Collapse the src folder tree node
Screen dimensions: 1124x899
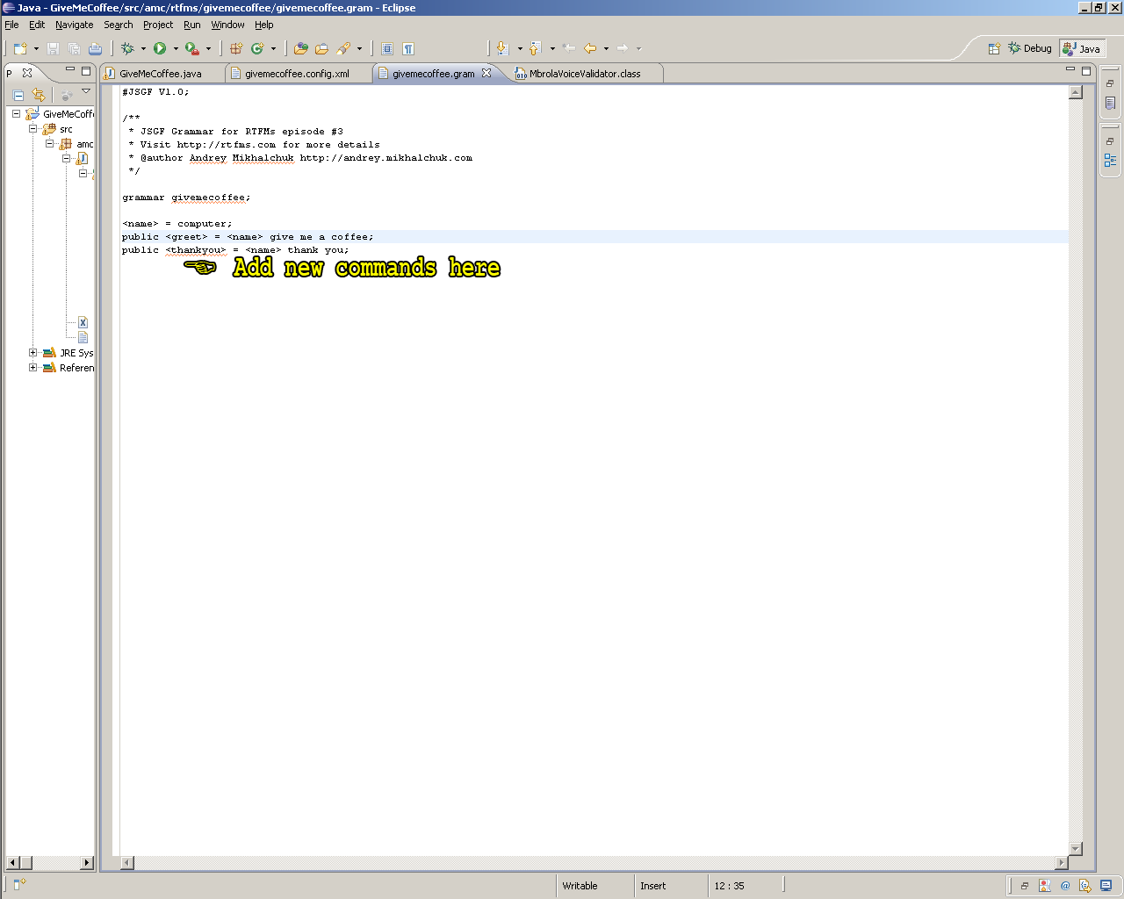pos(33,129)
